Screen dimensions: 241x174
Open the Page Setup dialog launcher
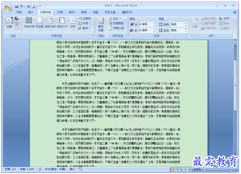click(x=93, y=36)
